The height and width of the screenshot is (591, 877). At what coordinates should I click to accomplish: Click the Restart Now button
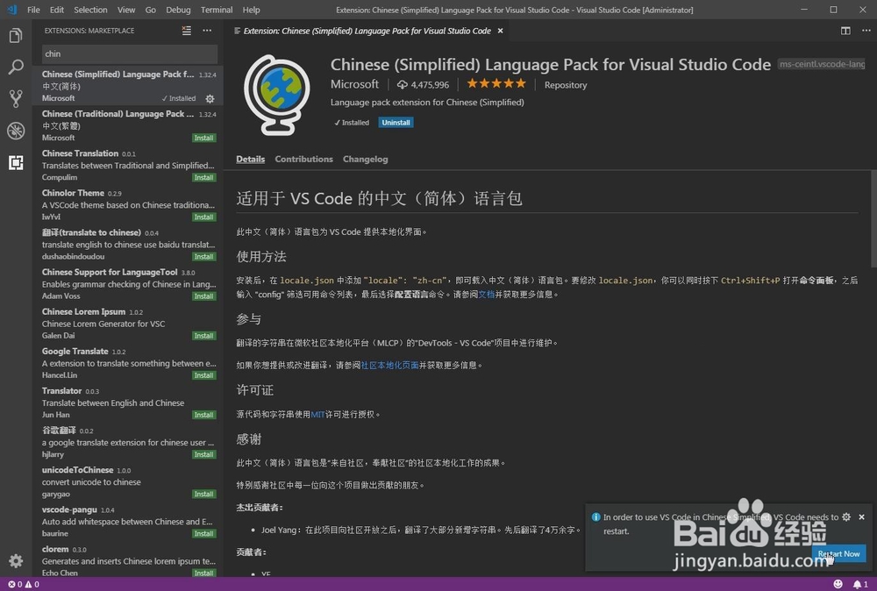838,553
